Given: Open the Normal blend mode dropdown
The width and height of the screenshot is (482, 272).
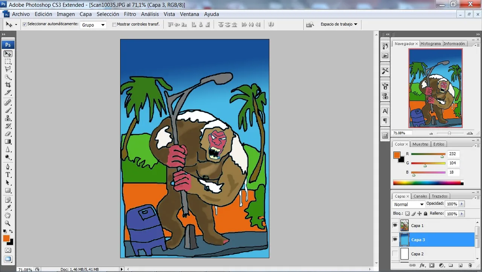Looking at the screenshot, I should 409,204.
